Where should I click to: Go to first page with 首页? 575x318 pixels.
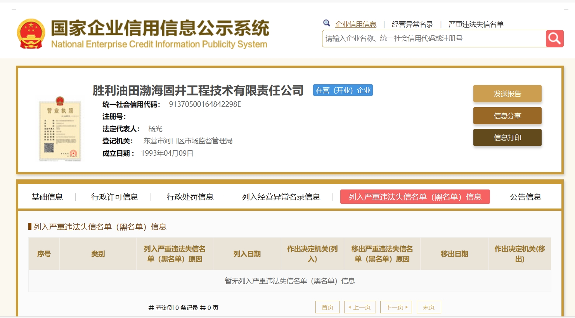pyautogui.click(x=327, y=307)
